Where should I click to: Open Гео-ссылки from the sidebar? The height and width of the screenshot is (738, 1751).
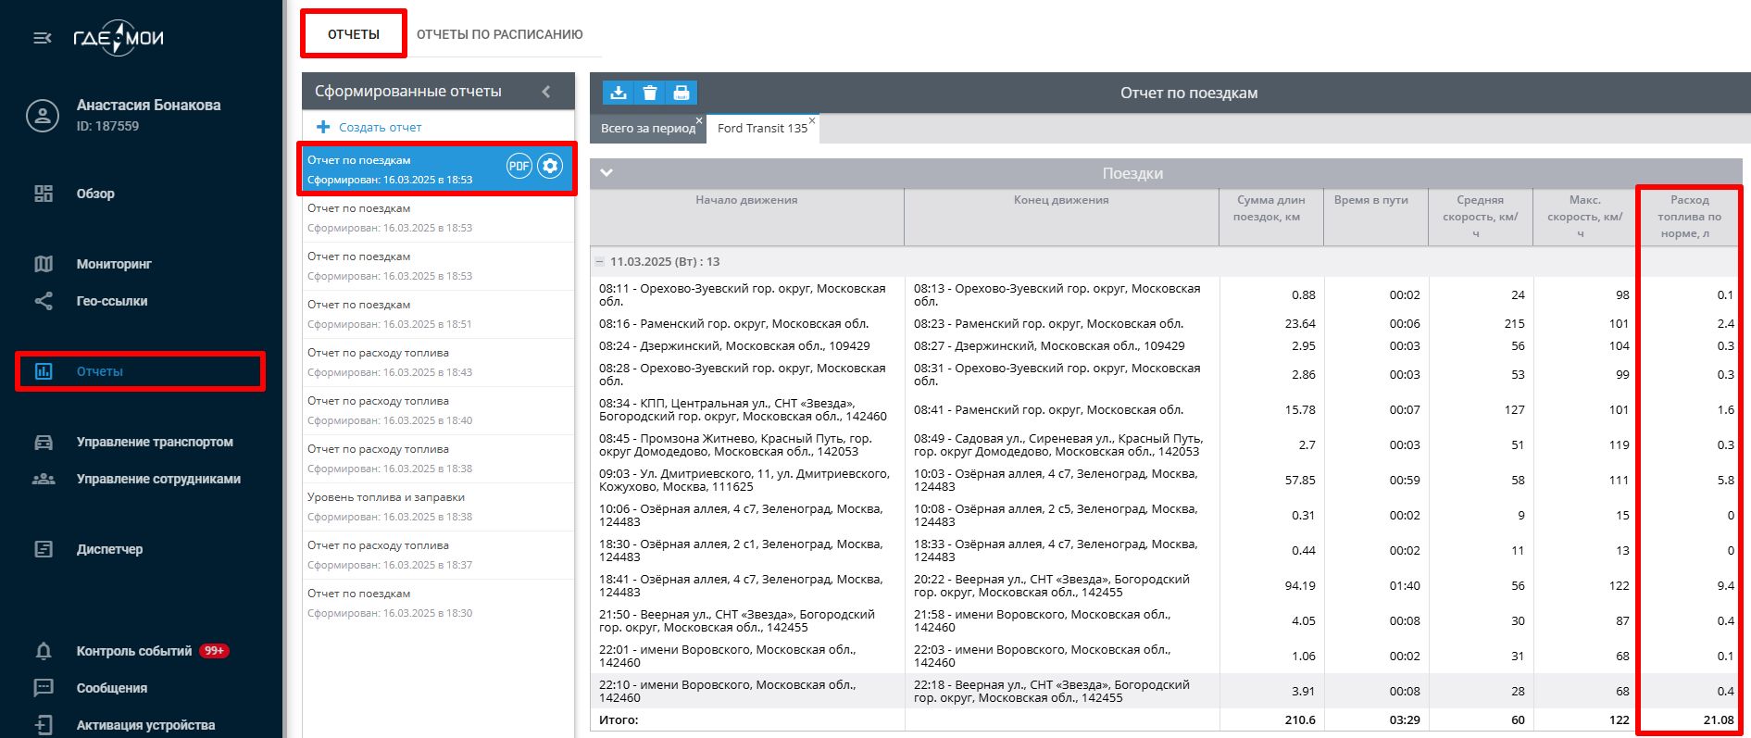(112, 301)
